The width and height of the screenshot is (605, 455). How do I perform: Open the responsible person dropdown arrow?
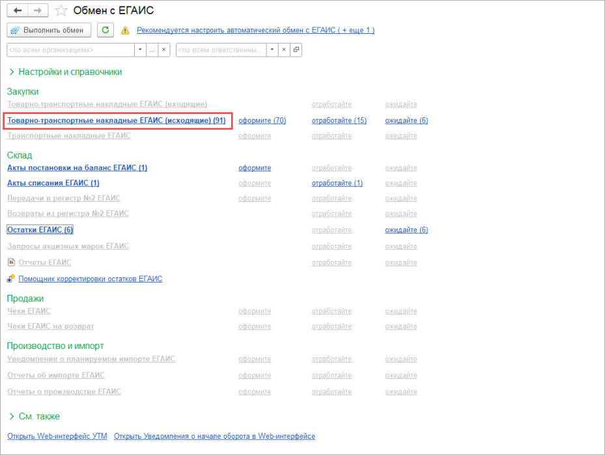(272, 49)
